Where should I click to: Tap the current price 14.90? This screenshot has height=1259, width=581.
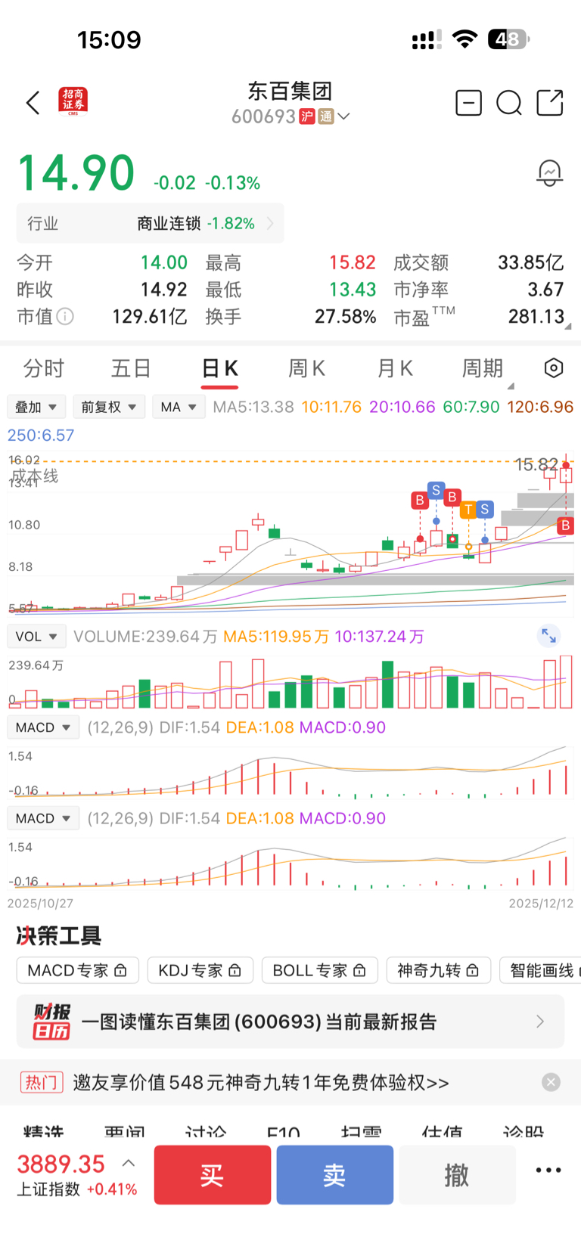[76, 173]
